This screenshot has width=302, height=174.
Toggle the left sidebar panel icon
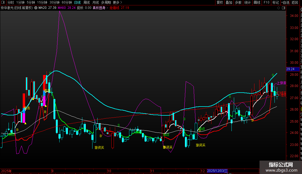click(3, 2)
